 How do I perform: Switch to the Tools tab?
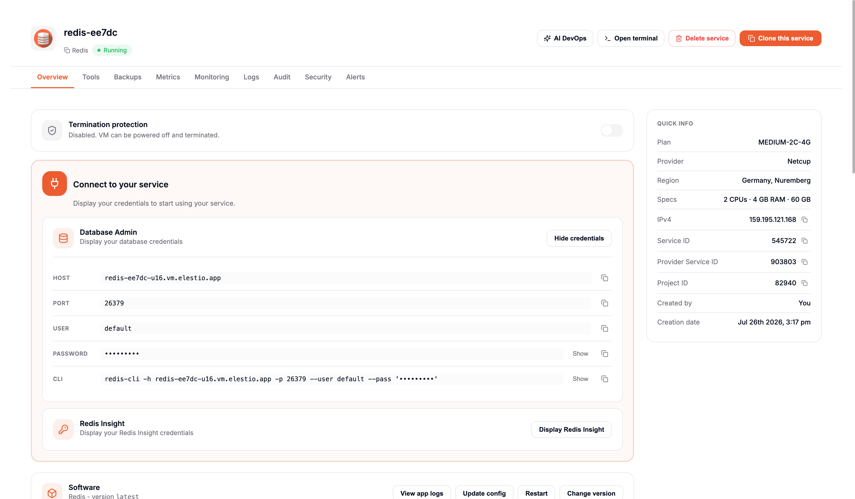pyautogui.click(x=91, y=77)
